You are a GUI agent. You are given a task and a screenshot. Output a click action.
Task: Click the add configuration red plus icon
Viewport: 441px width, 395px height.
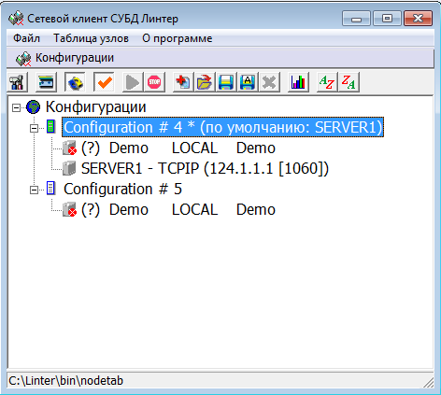[x=183, y=82]
